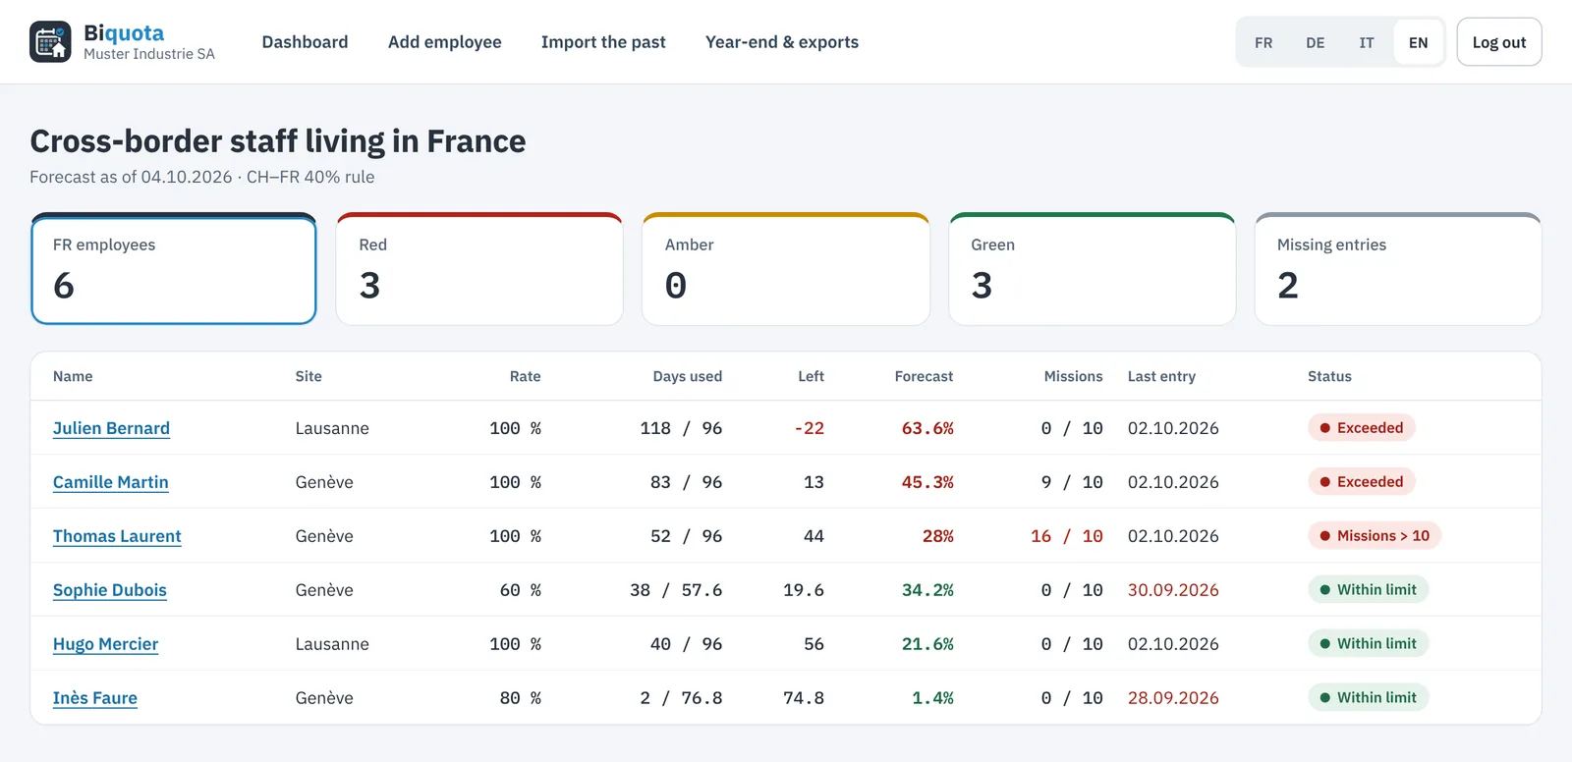Open the Missing entries card
The image size is (1572, 762).
1398,269
